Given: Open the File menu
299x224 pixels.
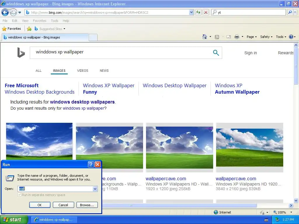Looking at the screenshot, I should point(5,21).
